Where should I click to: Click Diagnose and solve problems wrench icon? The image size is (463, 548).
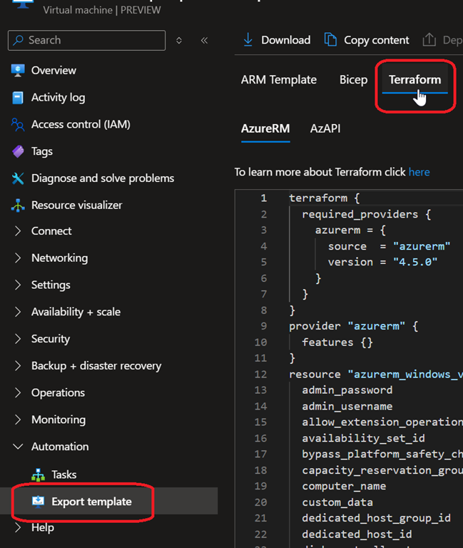click(x=18, y=178)
